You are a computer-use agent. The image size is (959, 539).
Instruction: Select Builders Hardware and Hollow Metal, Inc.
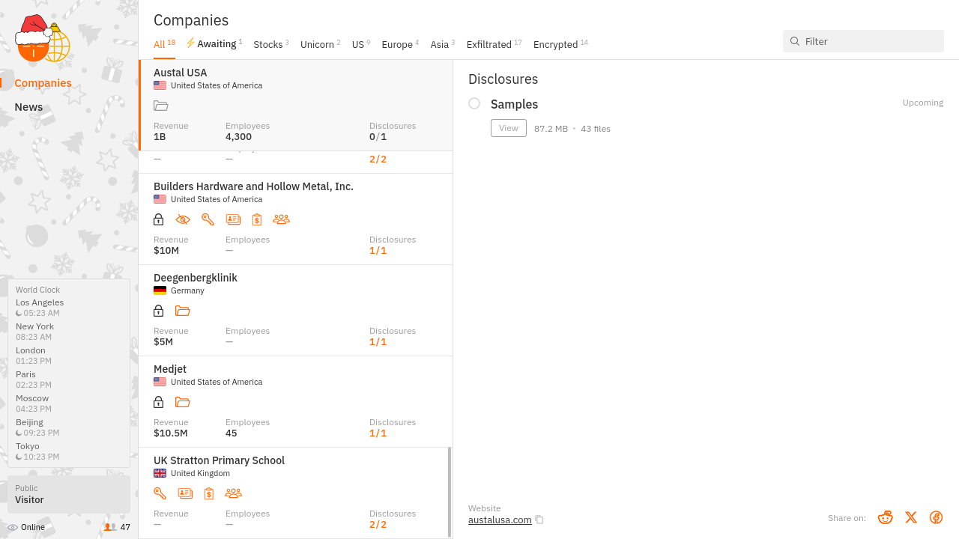(253, 186)
